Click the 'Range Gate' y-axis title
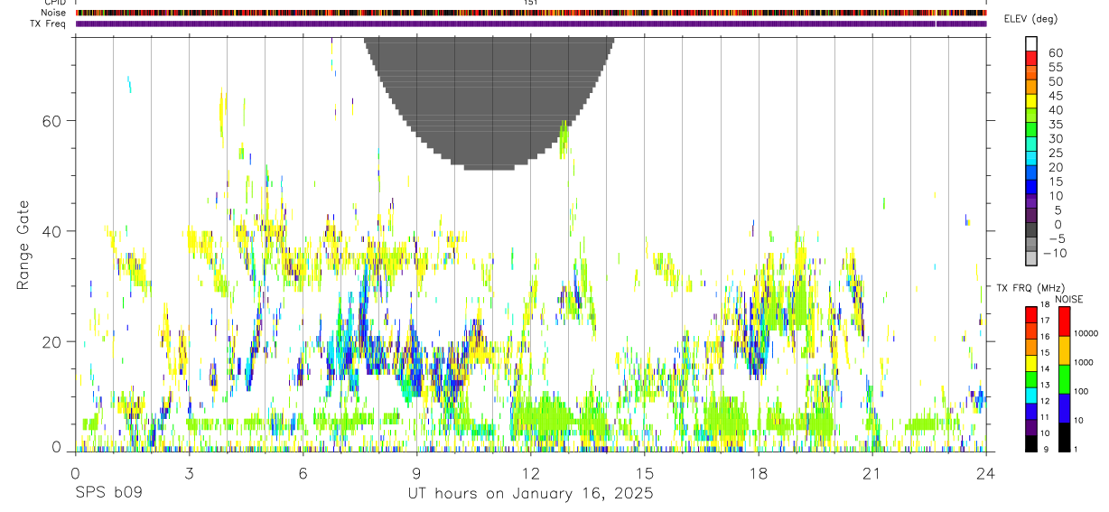This screenshot has width=1109, height=512. click(x=23, y=246)
